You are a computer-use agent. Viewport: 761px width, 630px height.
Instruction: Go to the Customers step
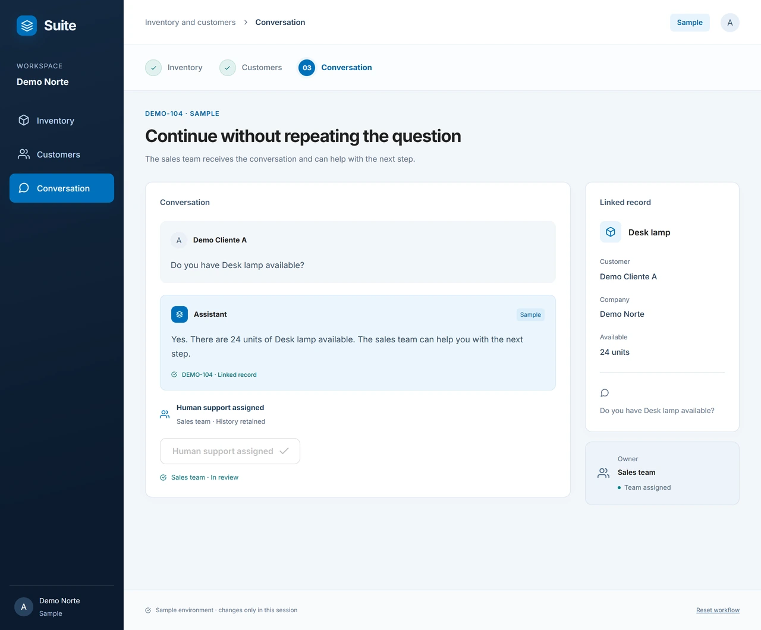tap(251, 68)
